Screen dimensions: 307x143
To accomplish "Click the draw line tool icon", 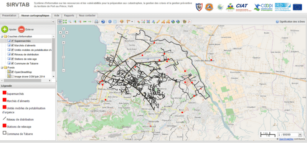I will point(143,22).
